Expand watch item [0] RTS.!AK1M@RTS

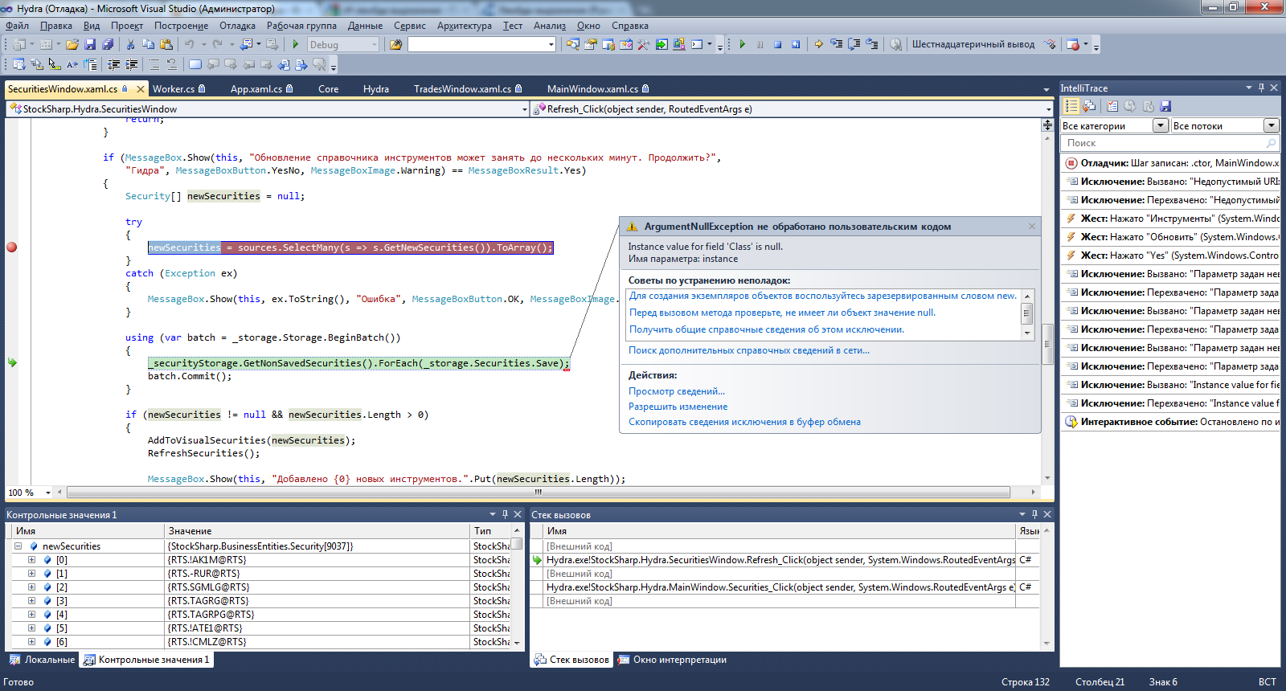(x=31, y=560)
